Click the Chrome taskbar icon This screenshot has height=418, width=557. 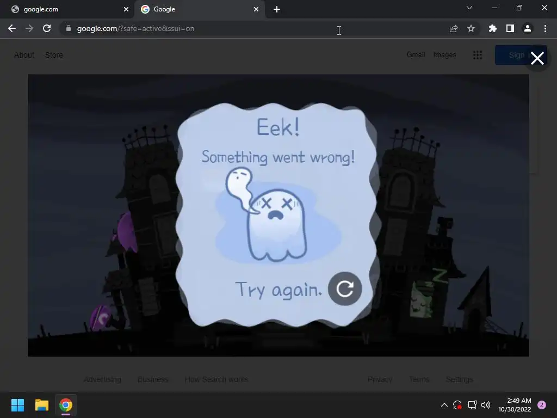66,405
